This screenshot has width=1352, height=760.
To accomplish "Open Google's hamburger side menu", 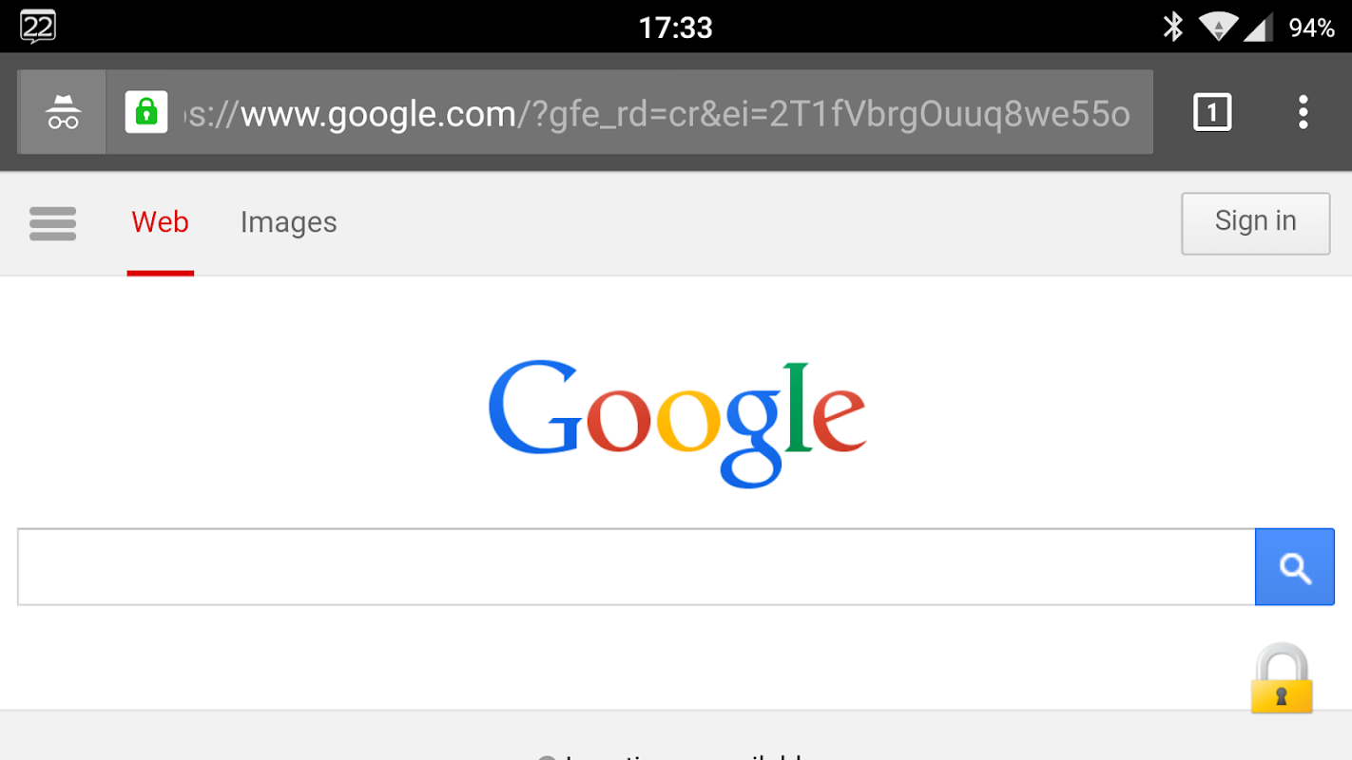I will point(52,223).
